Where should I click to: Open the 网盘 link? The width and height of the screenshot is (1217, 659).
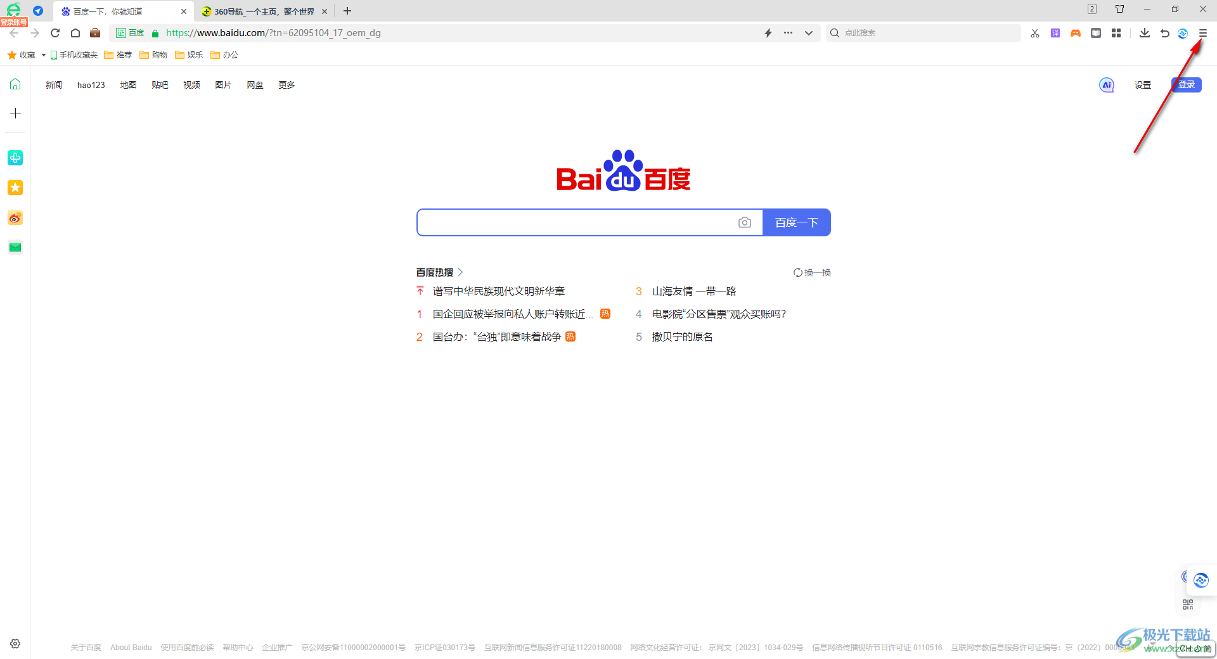tap(255, 85)
